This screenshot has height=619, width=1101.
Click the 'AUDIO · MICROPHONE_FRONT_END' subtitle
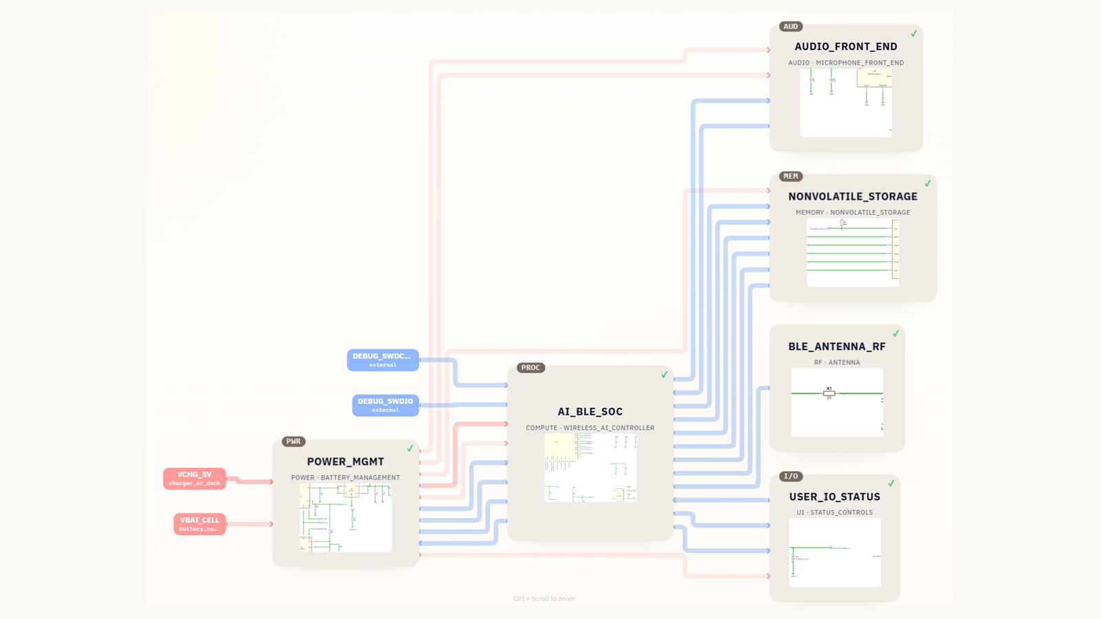coord(846,63)
